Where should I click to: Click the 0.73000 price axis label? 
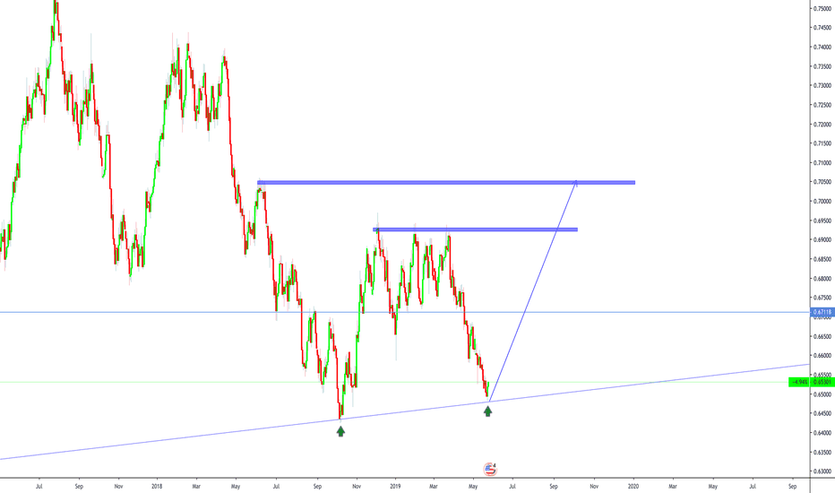[823, 85]
